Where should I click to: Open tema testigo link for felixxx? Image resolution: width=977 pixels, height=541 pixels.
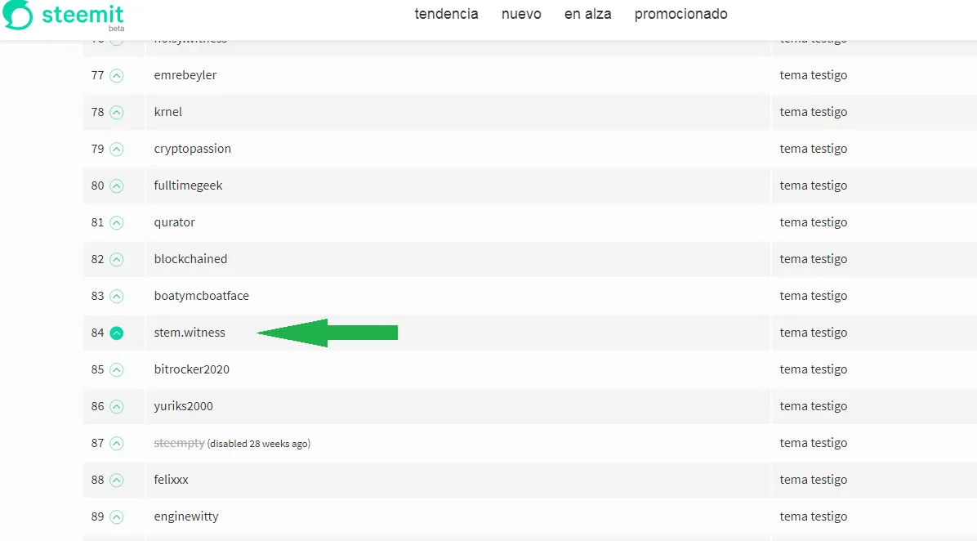[x=813, y=479]
